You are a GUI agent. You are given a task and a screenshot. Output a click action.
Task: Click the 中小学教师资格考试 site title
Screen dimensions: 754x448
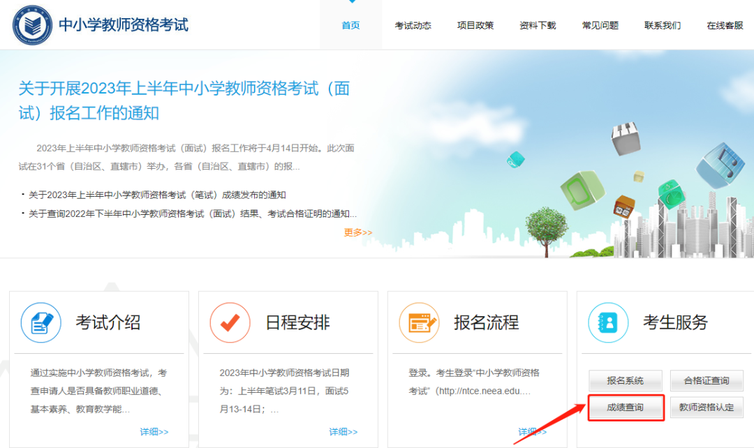[124, 25]
